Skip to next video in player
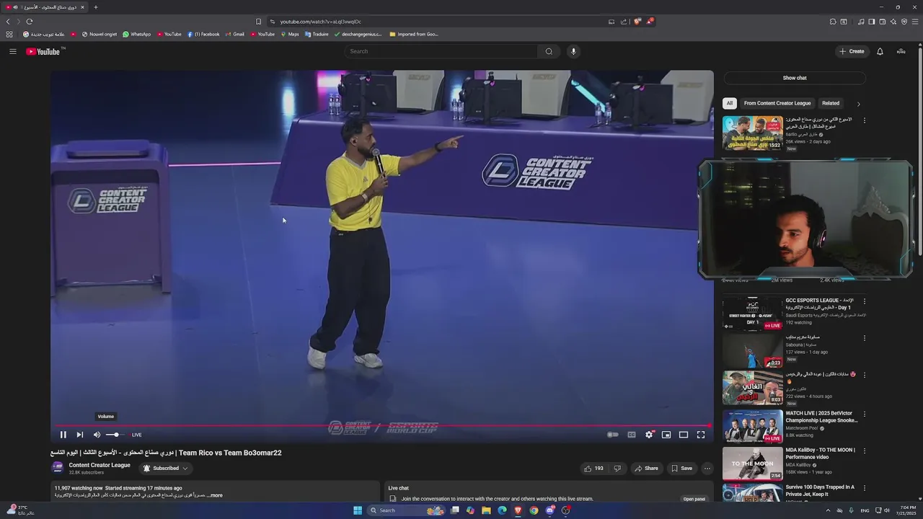This screenshot has height=519, width=923. click(x=79, y=435)
